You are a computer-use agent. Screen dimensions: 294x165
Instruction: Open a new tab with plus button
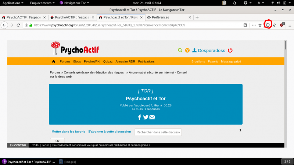click(197, 17)
